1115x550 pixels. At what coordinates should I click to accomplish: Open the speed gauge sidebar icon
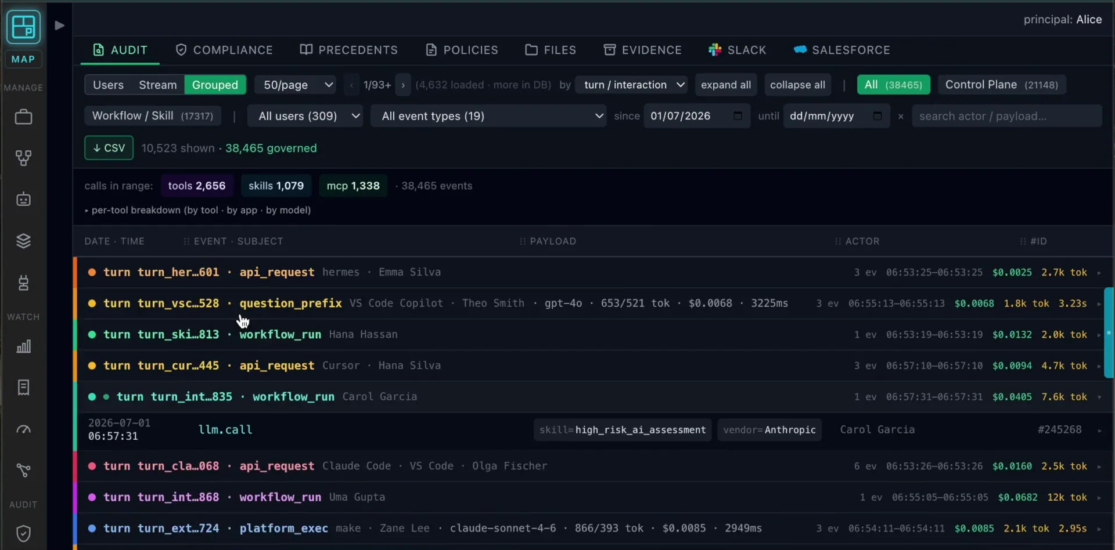[23, 429]
